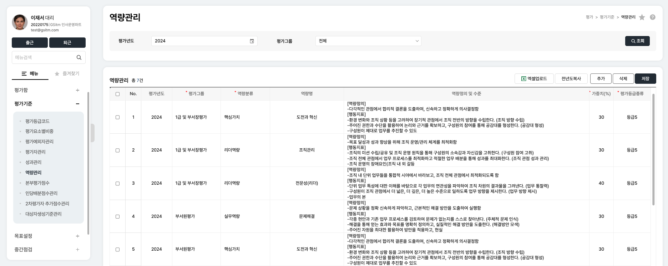Screen dimensions: 668x266
Task: Click the table's vertical scrollbar
Action: 653,150
